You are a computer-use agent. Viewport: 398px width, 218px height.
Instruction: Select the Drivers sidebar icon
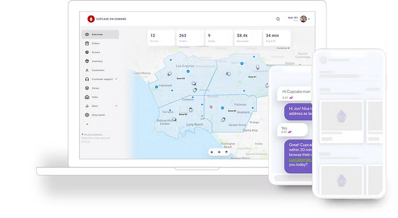(87, 52)
